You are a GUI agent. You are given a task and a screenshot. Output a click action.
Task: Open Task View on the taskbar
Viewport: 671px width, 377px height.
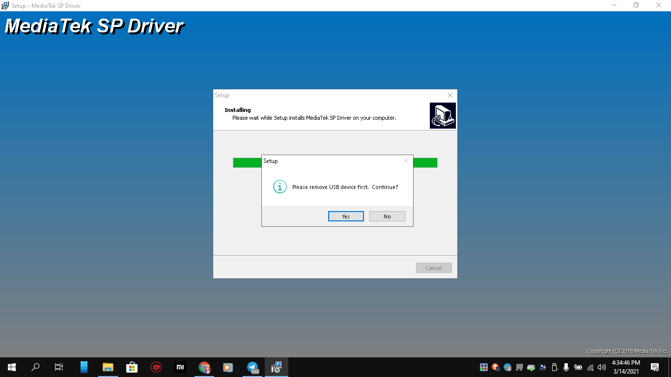pos(59,367)
